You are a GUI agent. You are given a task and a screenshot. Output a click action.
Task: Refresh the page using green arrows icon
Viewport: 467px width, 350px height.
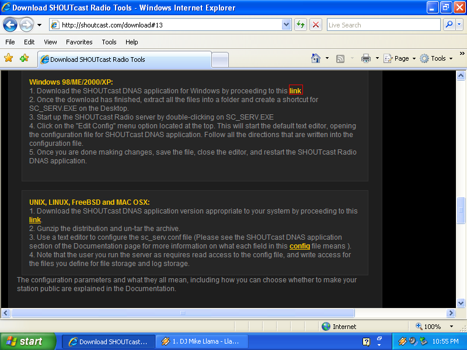[x=301, y=24]
